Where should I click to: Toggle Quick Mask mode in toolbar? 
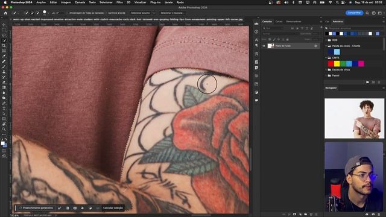4,151
